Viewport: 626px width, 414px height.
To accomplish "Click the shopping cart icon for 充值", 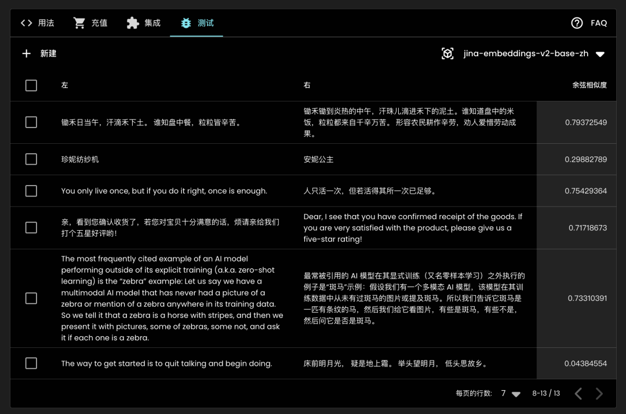I will tap(79, 23).
